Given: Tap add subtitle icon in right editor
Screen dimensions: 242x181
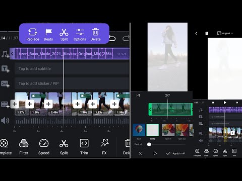Looking at the screenshot, I should (x=201, y=117).
